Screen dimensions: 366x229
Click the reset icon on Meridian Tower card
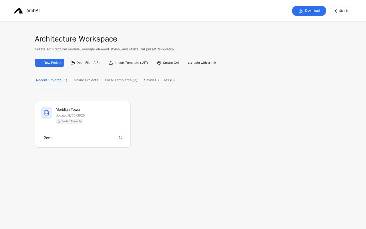coord(121,137)
